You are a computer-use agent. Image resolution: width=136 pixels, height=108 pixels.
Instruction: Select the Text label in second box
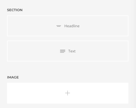click(x=72, y=51)
